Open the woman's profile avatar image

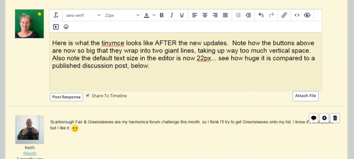click(x=29, y=24)
